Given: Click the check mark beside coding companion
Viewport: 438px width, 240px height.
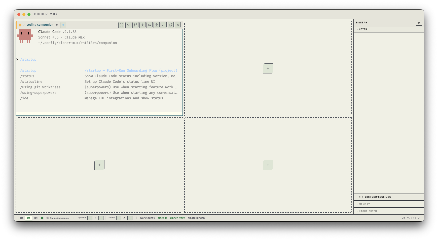Looking at the screenshot, I should point(23,25).
